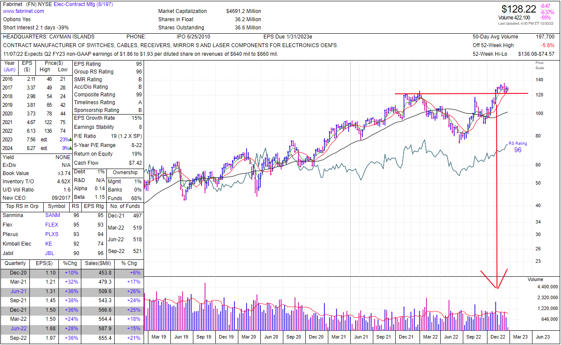The image size is (561, 345).
Task: Click the Composite Rating 99 row
Action: [x=108, y=95]
